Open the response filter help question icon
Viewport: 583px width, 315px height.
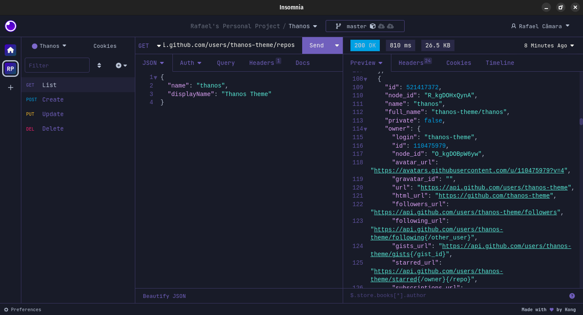click(x=572, y=296)
